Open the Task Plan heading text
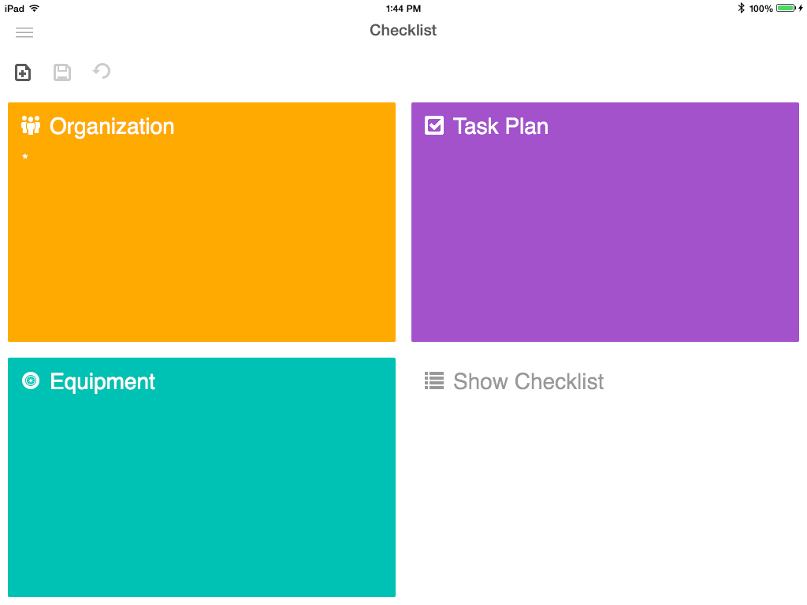Viewport: 807px width, 605px height. pyautogui.click(x=500, y=126)
